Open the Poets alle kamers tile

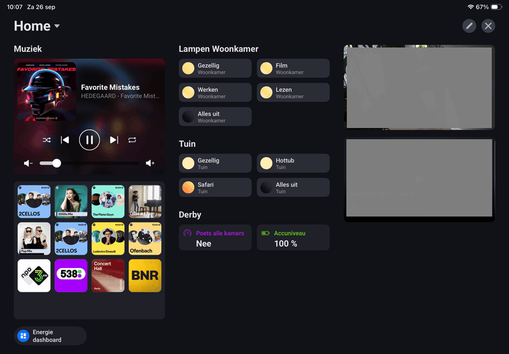[215, 237]
